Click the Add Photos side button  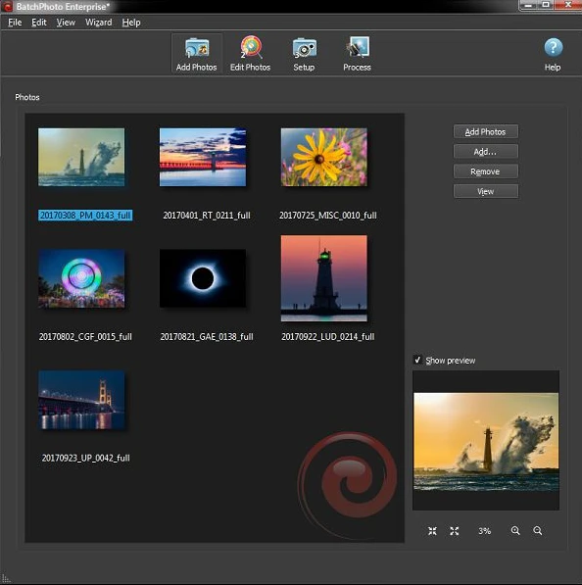(485, 131)
